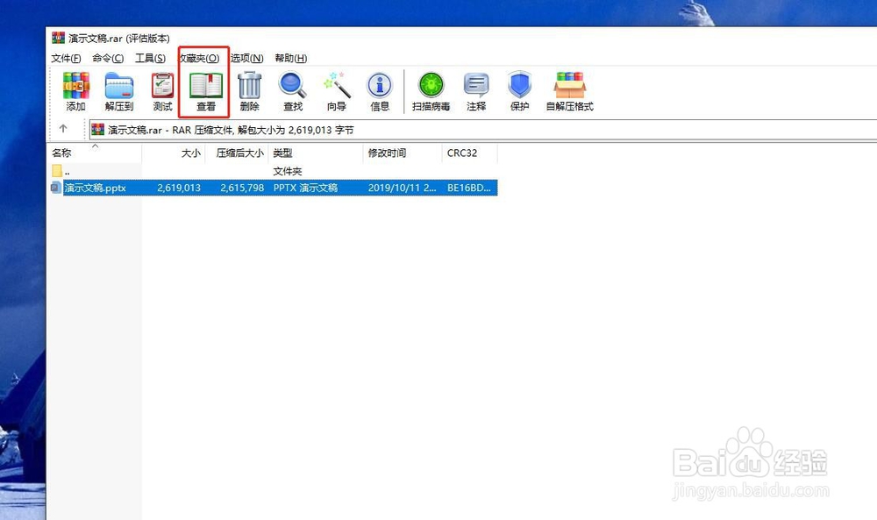Run the Test (测试) archive tool
This screenshot has width=877, height=520.
click(163, 91)
